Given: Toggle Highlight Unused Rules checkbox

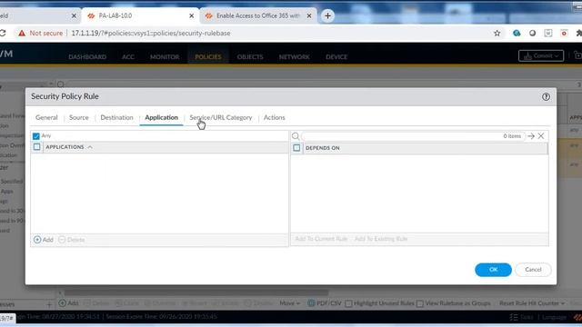Looking at the screenshot, I should 348,303.
